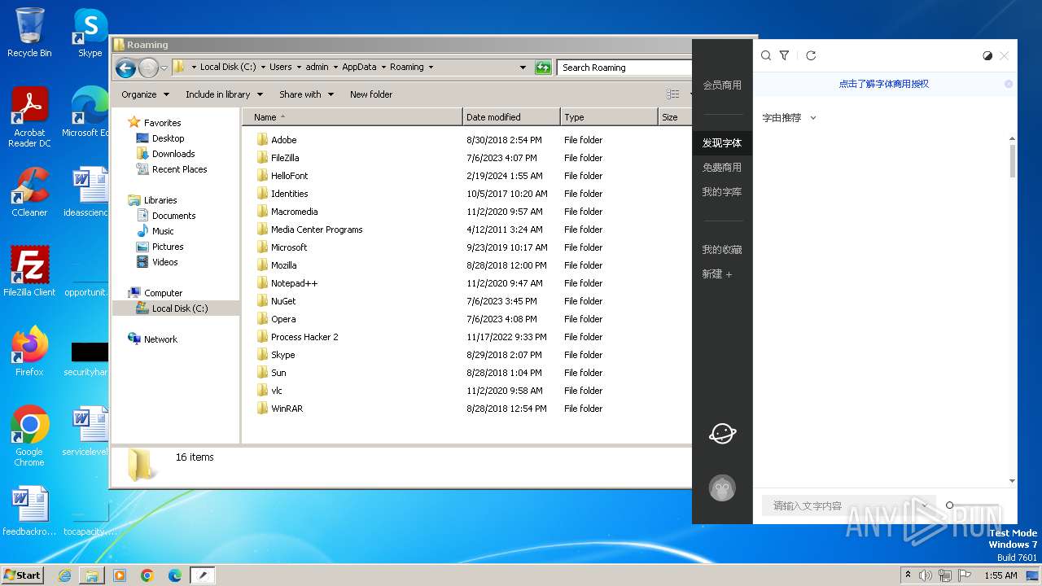The height and width of the screenshot is (586, 1042).
Task: Click the AppData breadcrumb segment
Action: (359, 68)
